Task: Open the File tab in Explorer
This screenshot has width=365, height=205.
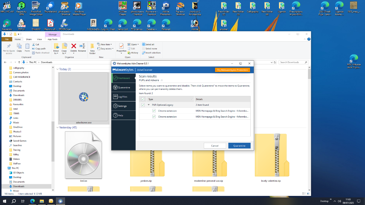Action: click(7, 39)
